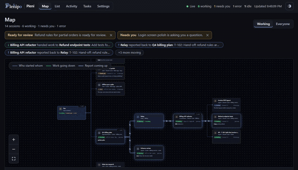Click the Billing API refactor node icon
Image resolution: width=298 pixels, height=170 pixels.
coord(177,117)
